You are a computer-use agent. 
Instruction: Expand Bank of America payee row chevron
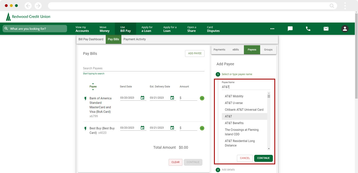tap(202, 98)
